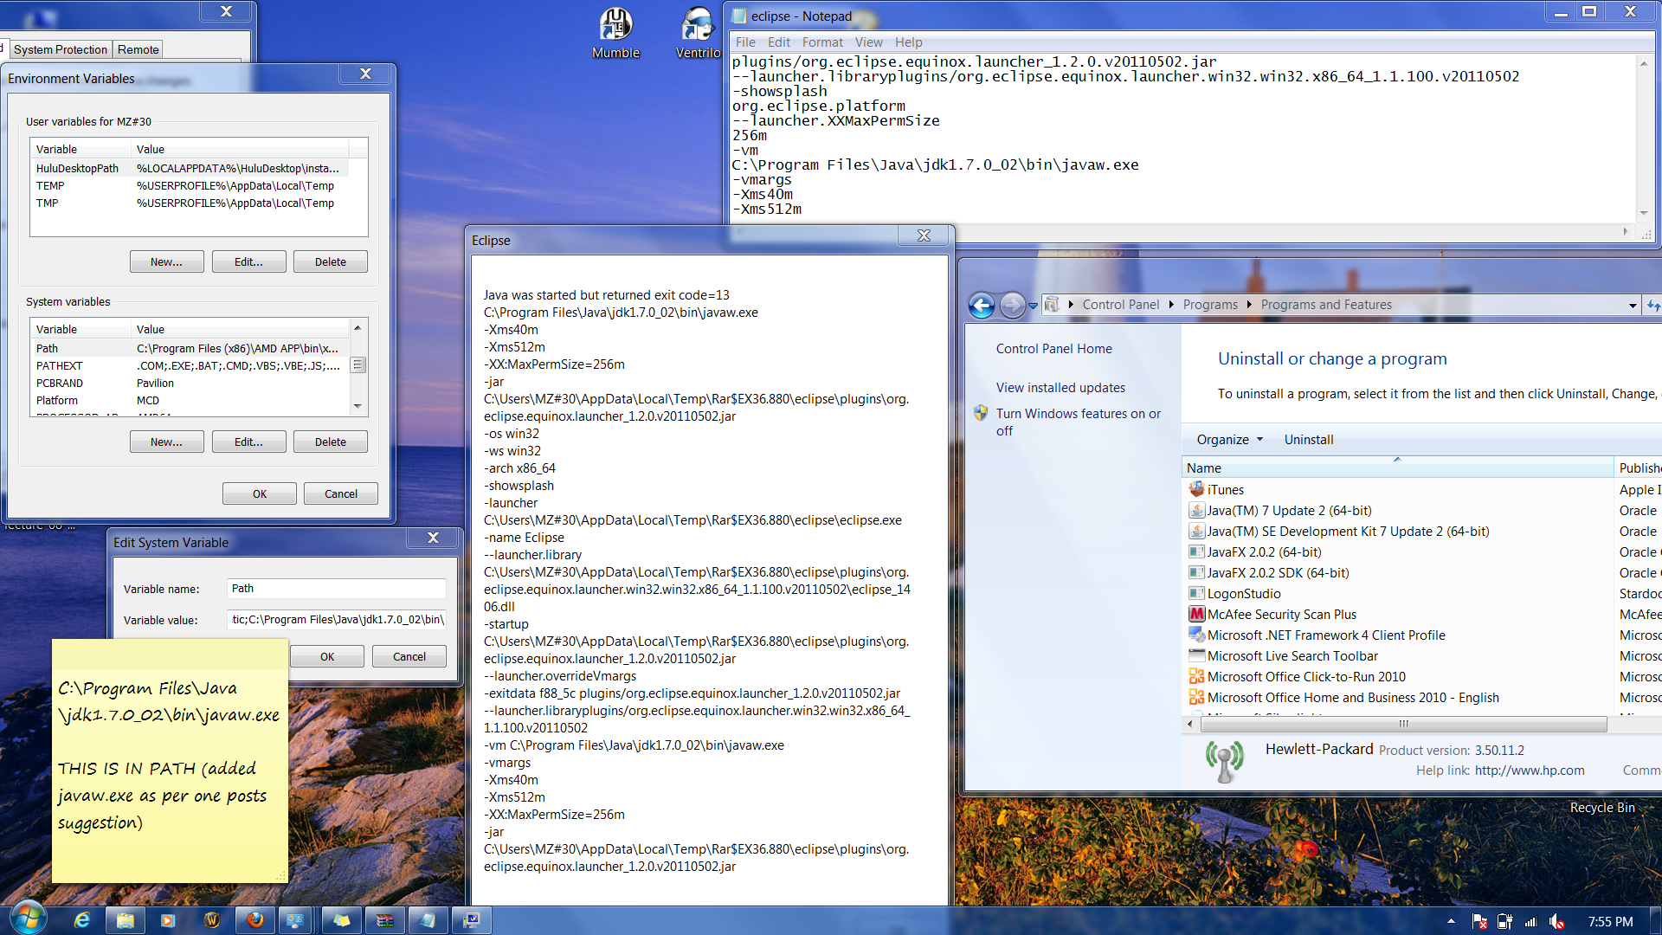Click the Variable value input field
1662x935 pixels.
(x=337, y=619)
